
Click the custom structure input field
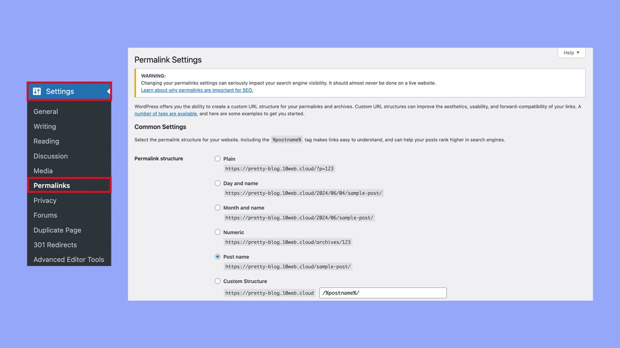pos(383,292)
